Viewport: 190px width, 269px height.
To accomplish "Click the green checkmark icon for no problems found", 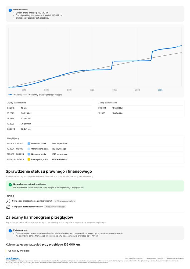I will point(10,185).
